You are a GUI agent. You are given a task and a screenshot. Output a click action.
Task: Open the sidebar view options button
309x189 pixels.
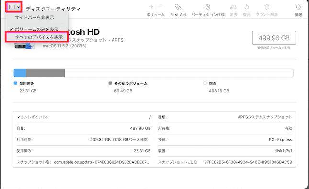point(14,7)
